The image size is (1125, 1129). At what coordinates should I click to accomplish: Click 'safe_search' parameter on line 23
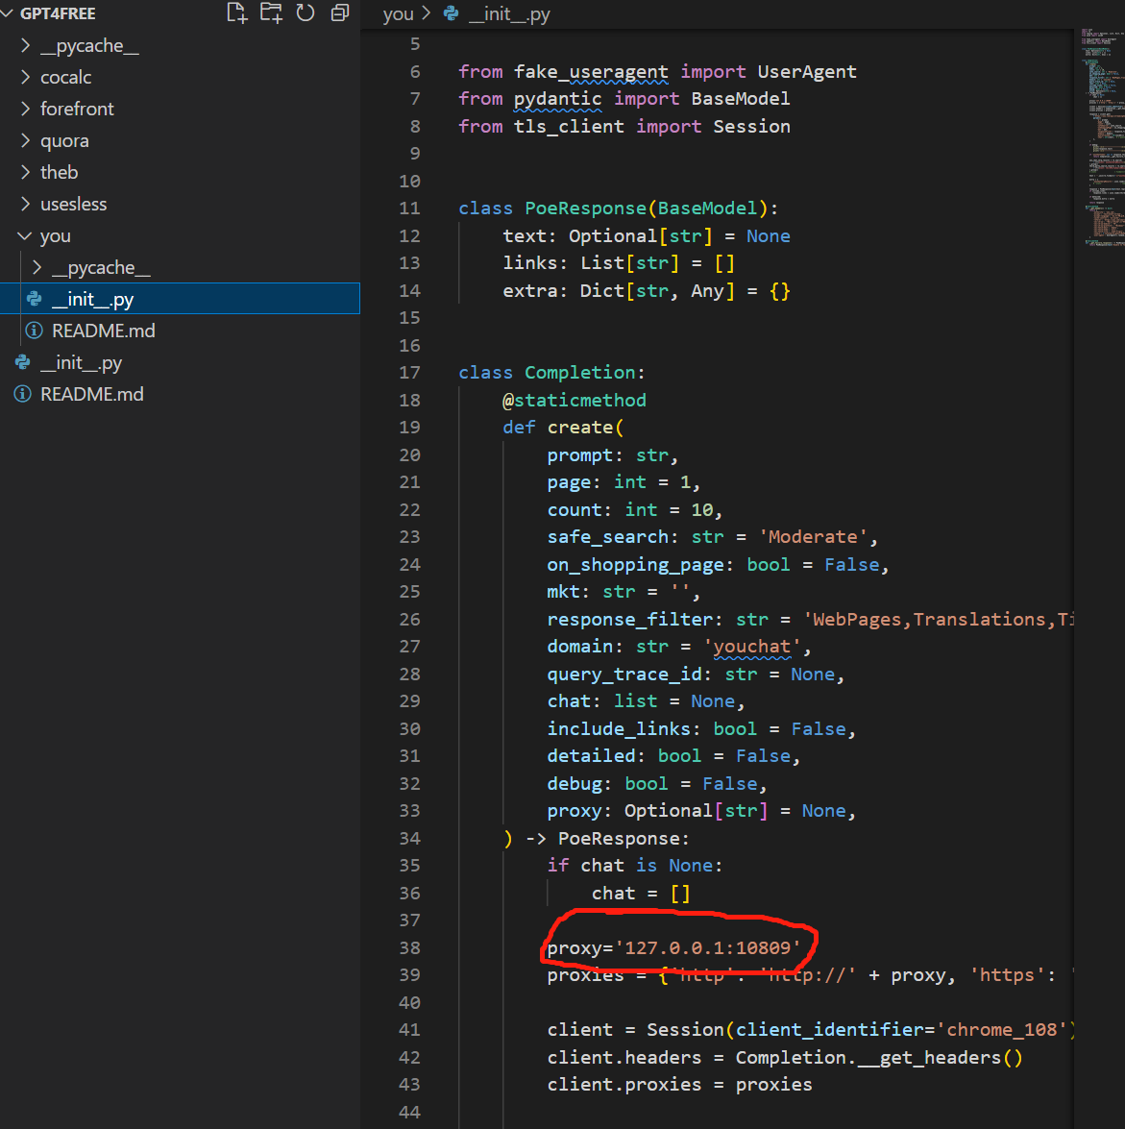tap(607, 536)
